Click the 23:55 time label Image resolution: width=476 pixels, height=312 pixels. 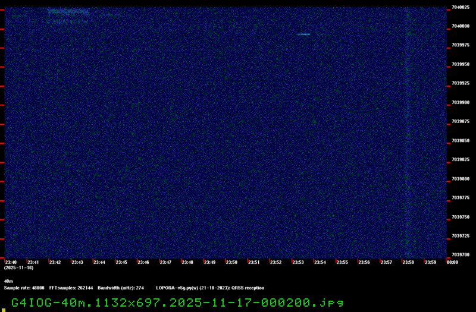(342, 262)
